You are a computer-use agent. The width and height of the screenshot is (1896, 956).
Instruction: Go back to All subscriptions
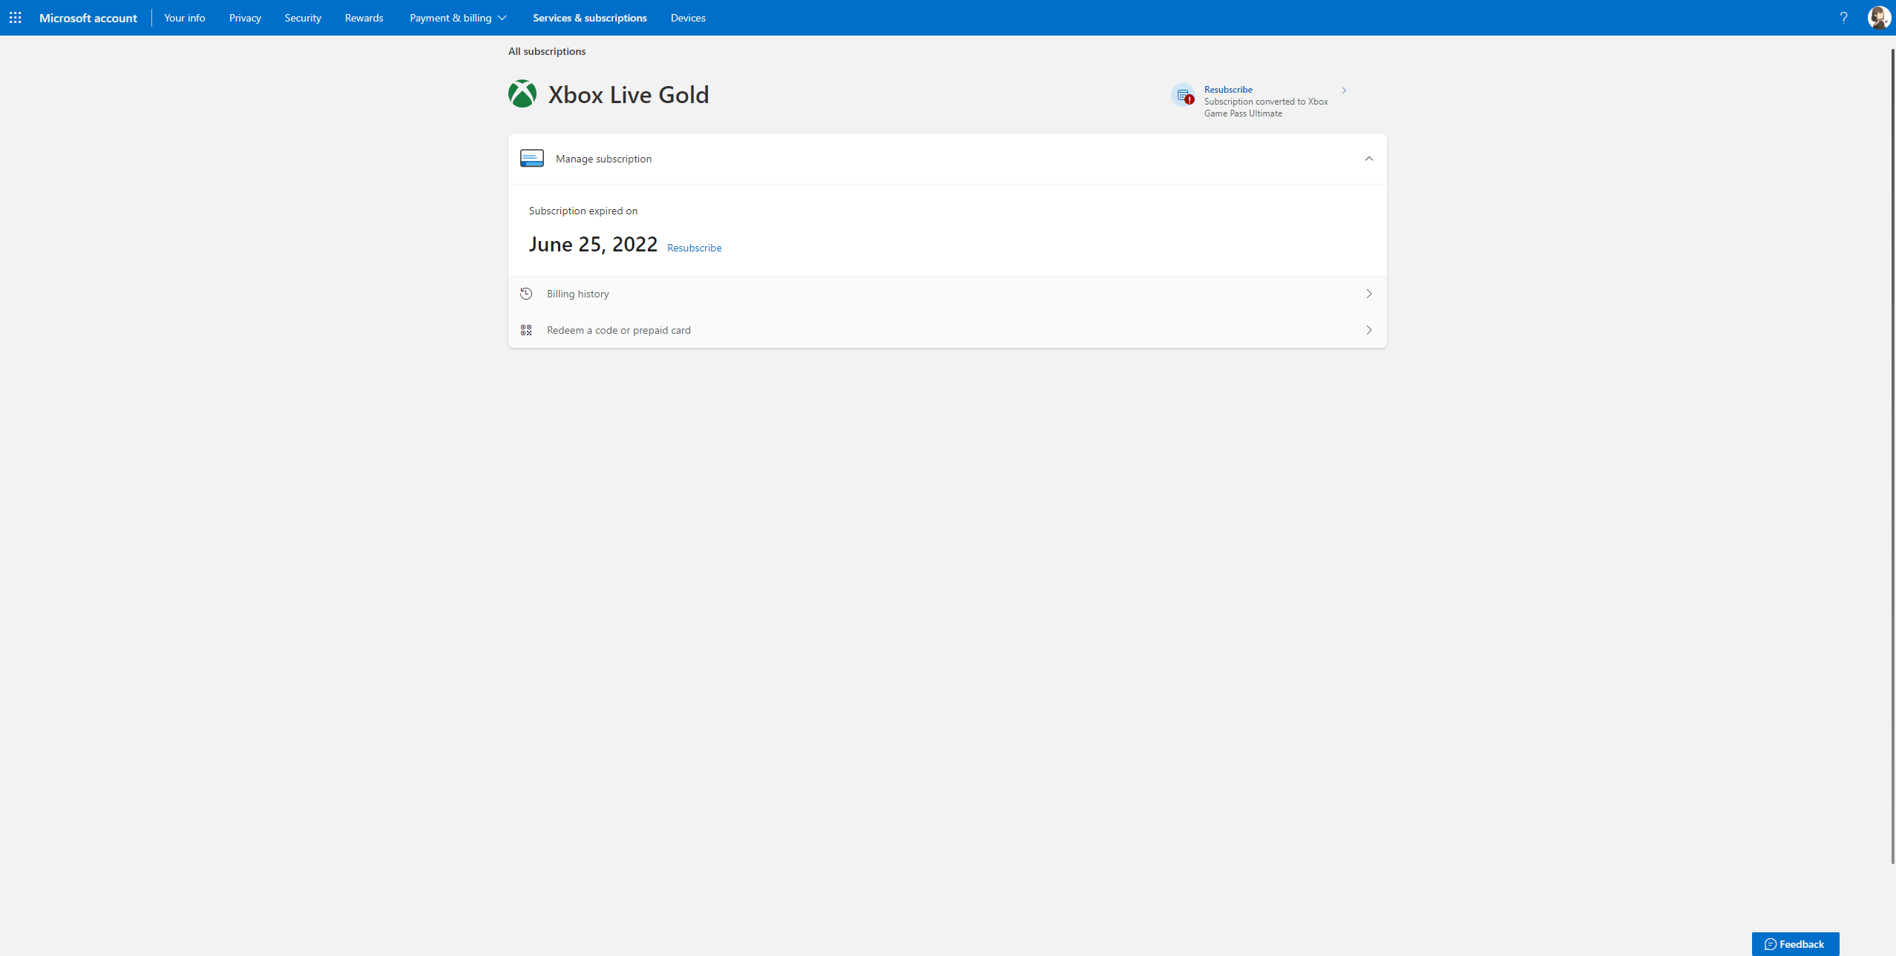point(547,51)
